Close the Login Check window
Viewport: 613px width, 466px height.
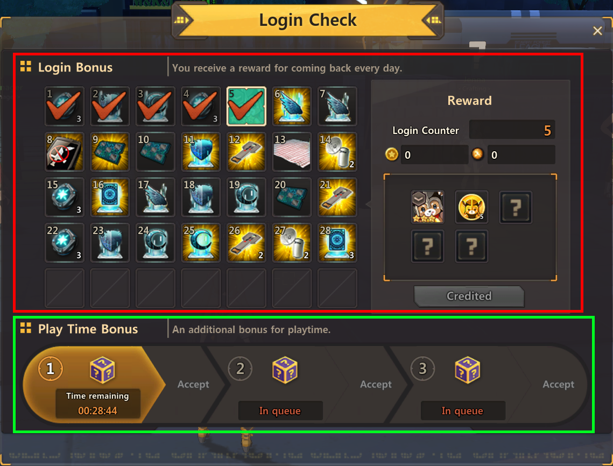pyautogui.click(x=597, y=31)
